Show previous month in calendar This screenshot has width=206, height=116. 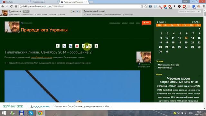pos(157,22)
